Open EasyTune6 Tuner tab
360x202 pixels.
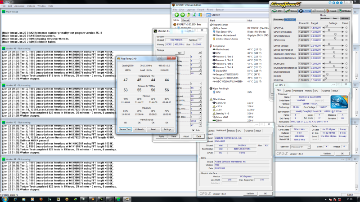click(305, 11)
